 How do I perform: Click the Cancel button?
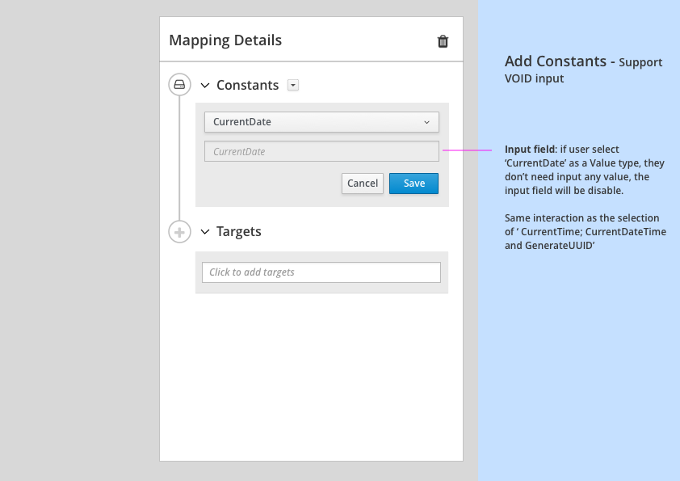[362, 184]
